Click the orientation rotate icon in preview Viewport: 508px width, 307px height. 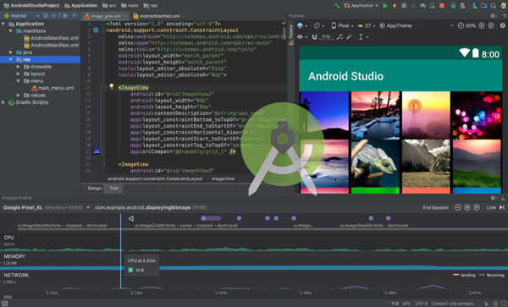(x=317, y=25)
